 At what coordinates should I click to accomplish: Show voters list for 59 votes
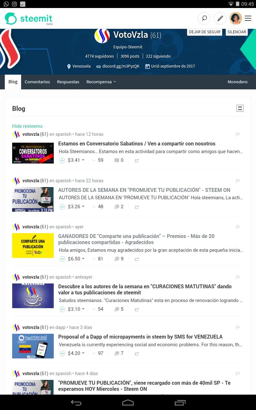point(98,160)
